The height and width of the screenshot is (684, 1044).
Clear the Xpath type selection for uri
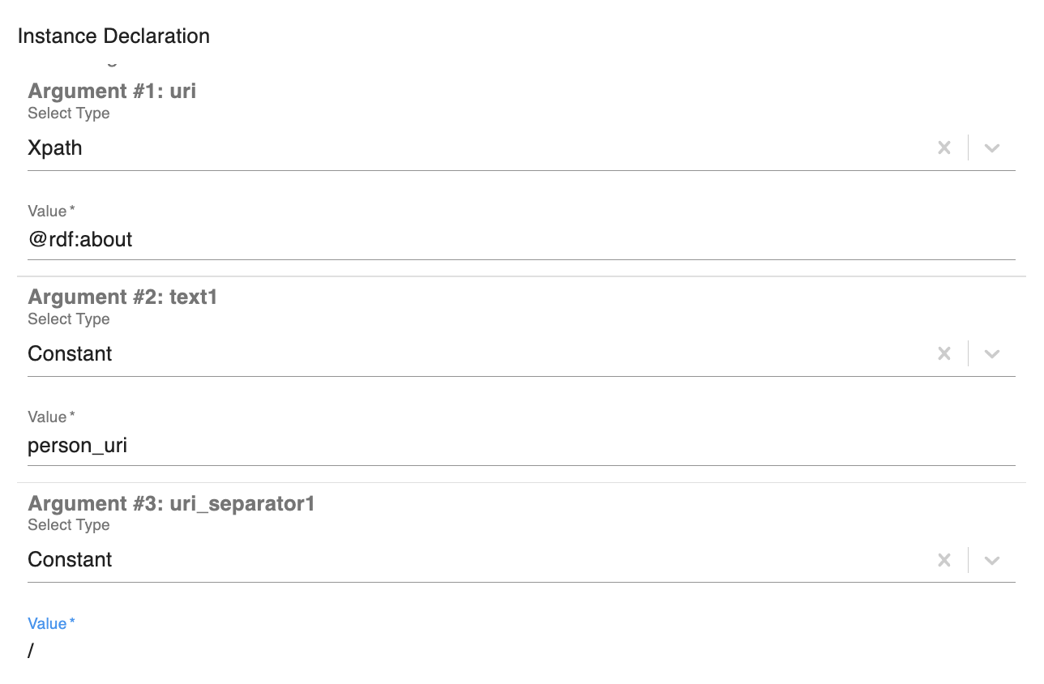coord(944,148)
